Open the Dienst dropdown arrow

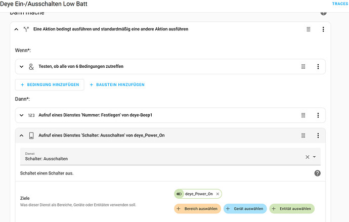pyautogui.click(x=314, y=157)
